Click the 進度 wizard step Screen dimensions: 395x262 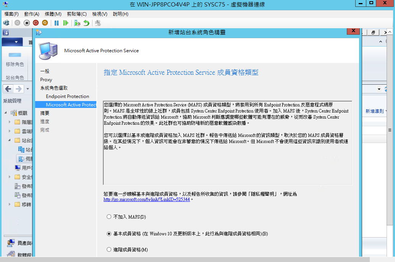(45, 122)
